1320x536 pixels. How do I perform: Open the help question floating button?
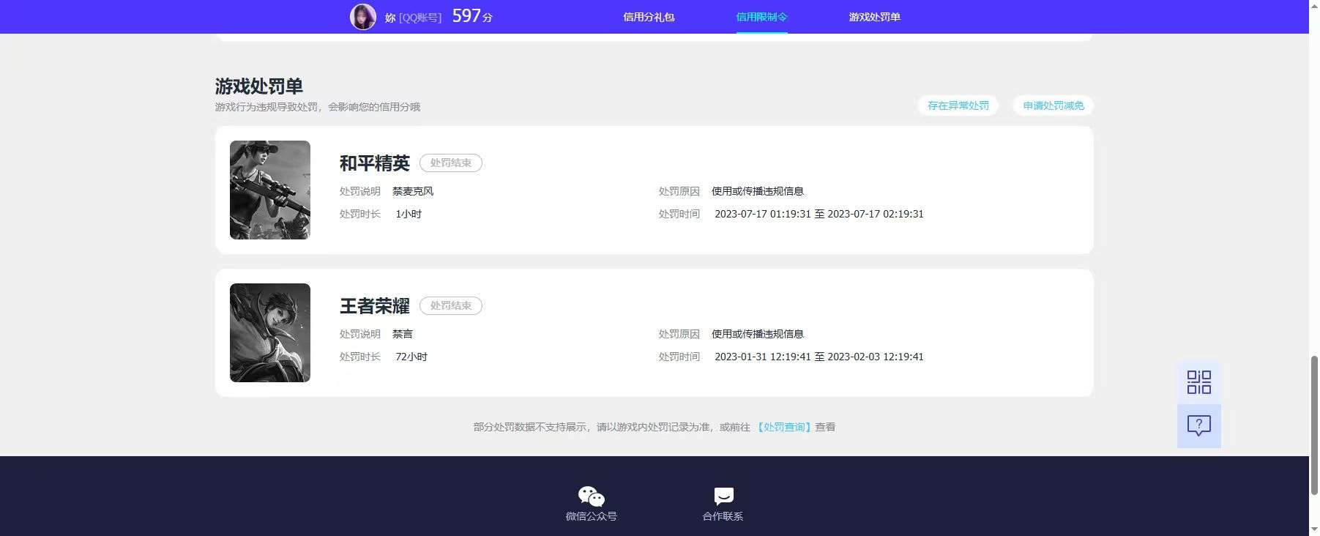(1198, 425)
